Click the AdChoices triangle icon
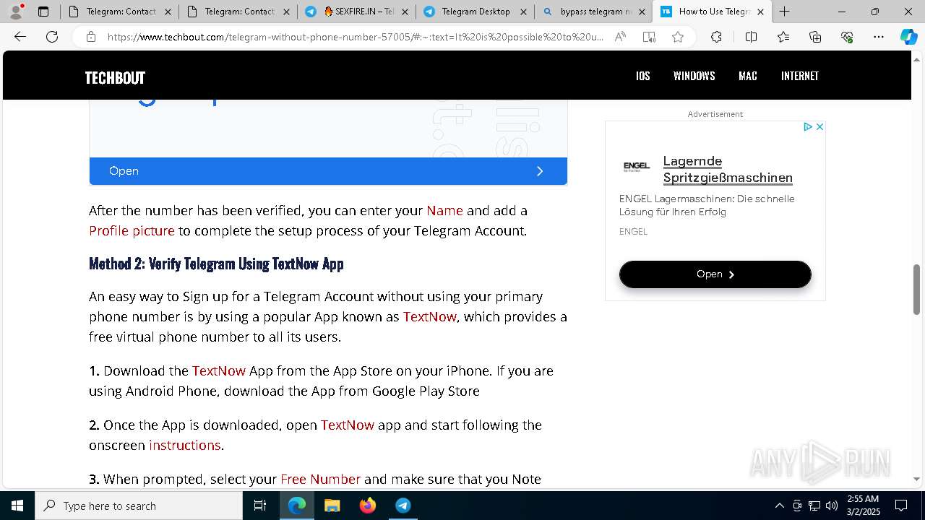The height and width of the screenshot is (520, 925). pos(808,126)
